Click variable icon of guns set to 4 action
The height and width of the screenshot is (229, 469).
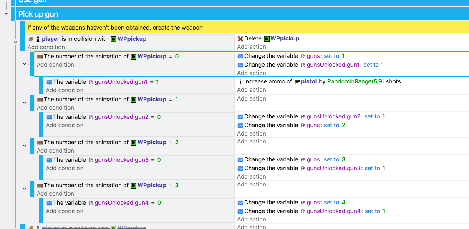pos(240,203)
